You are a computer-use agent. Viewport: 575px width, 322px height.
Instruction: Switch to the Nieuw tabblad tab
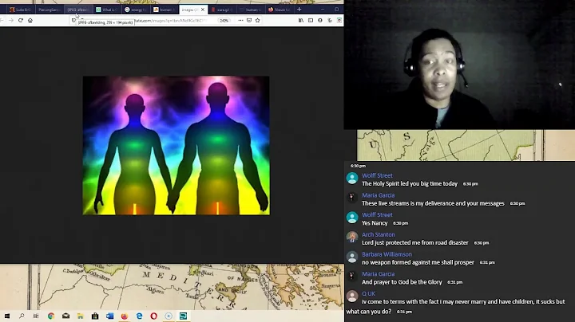280,10
